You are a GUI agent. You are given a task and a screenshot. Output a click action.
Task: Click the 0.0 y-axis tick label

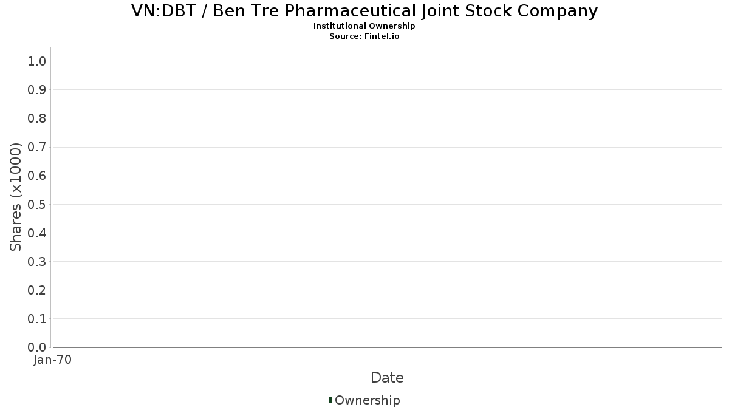tap(37, 347)
